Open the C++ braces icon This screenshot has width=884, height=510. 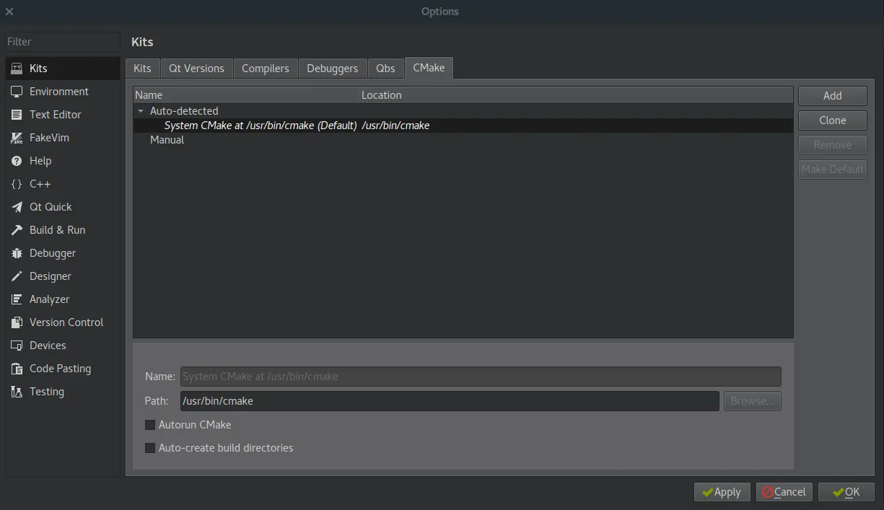(17, 184)
